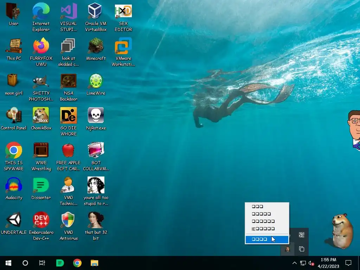
Task: Select the 'that but 32 bit' icon
Action: [96, 226]
